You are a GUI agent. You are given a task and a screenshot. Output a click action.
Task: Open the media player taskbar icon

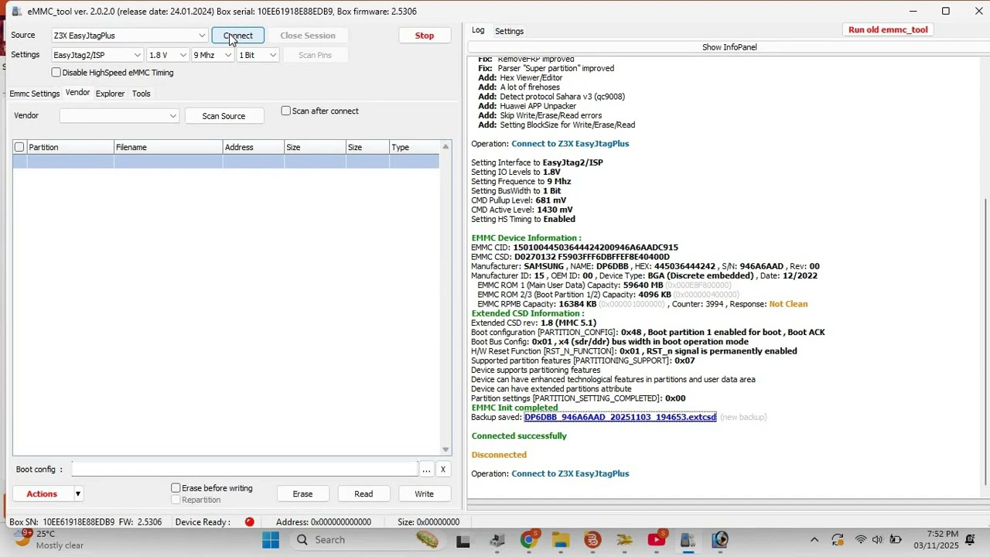click(x=720, y=540)
